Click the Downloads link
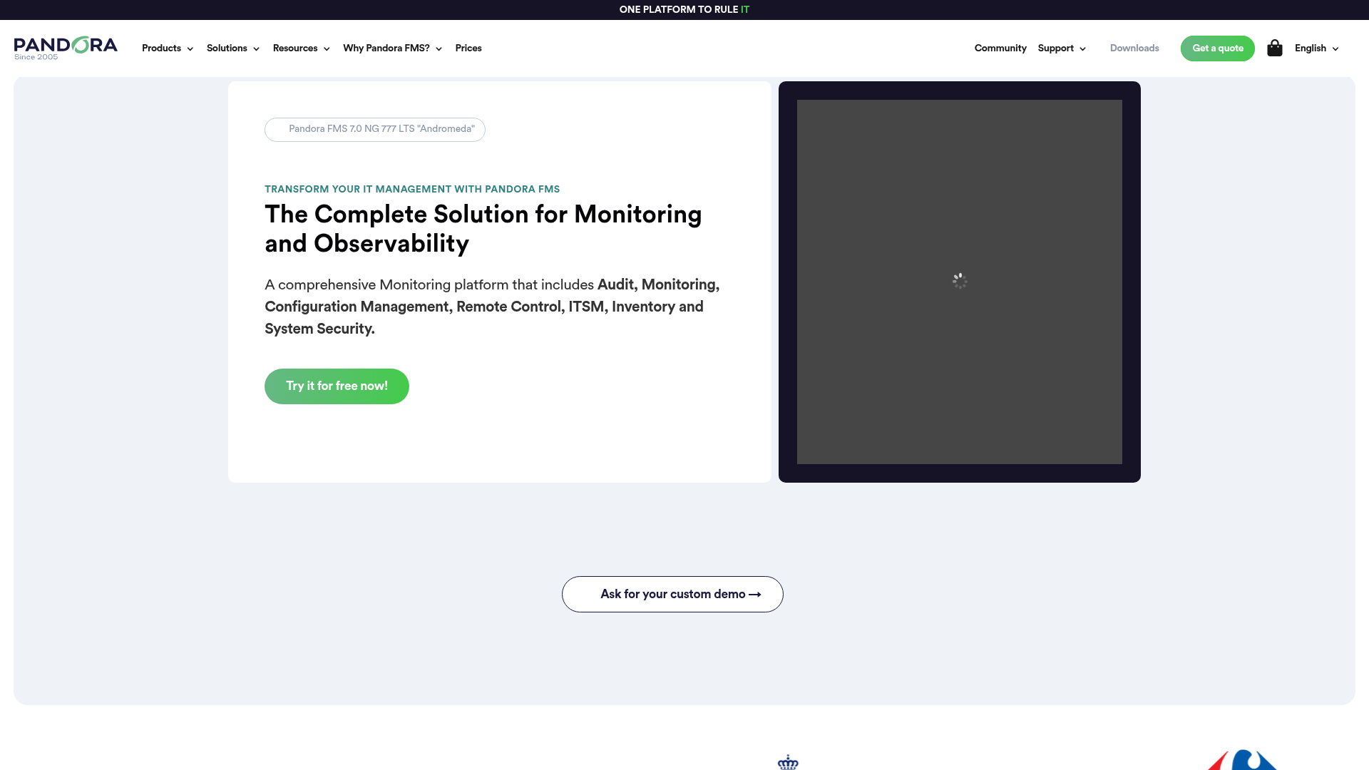This screenshot has width=1369, height=770. pyautogui.click(x=1134, y=48)
